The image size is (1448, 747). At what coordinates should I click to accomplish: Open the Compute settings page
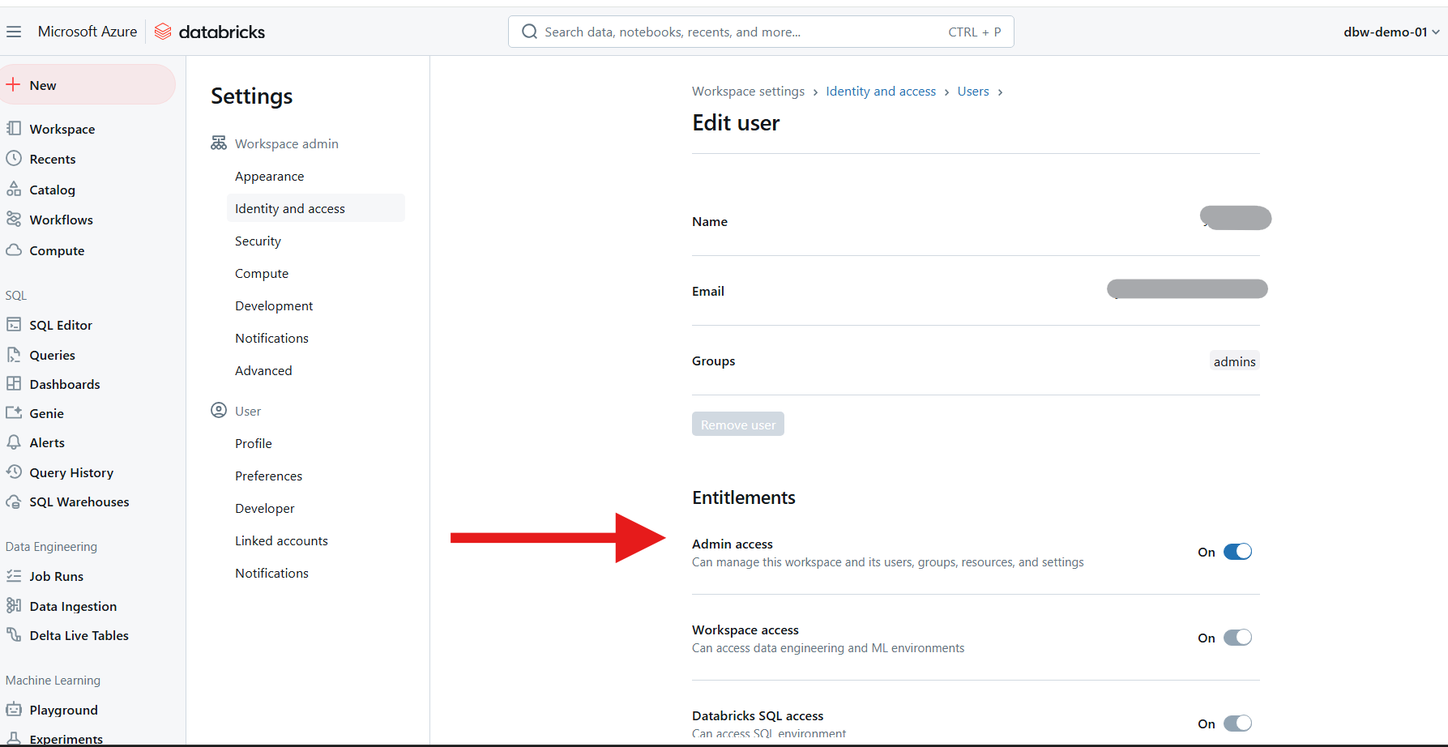tap(262, 273)
